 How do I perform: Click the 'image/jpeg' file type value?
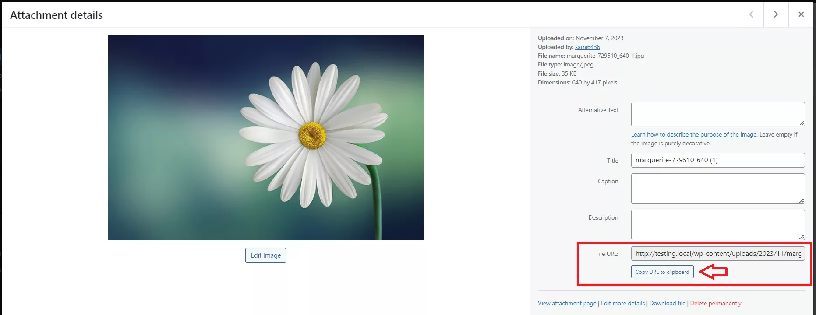coord(578,64)
